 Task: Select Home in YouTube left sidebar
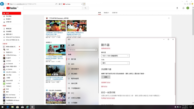[x=12, y=13]
